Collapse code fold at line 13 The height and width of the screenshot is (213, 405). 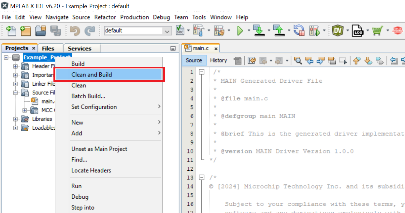[x=202, y=177]
